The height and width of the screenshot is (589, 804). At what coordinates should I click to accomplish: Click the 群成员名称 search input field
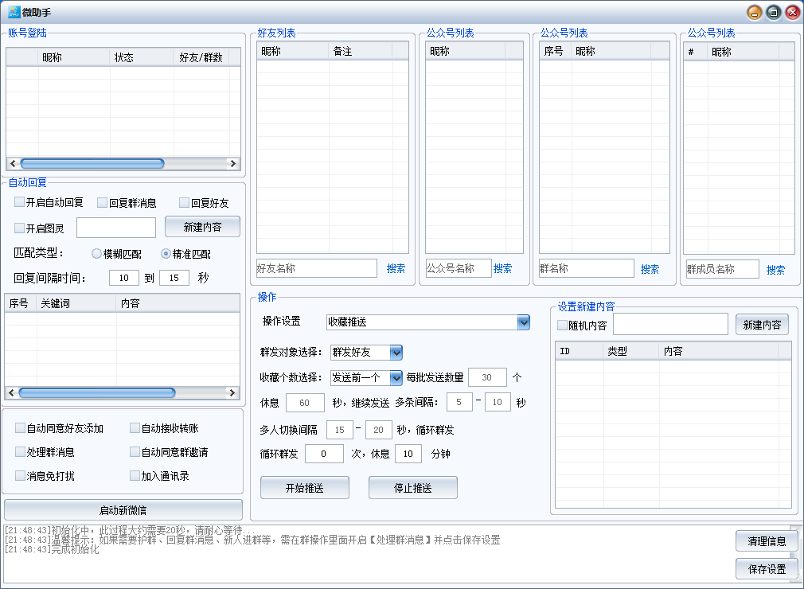(x=722, y=269)
